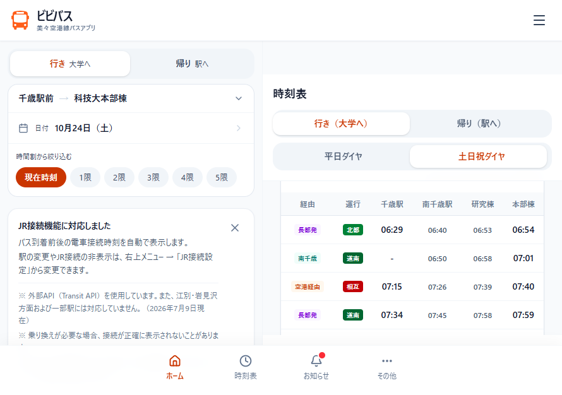Select the 平日ダイヤ schedule
The width and height of the screenshot is (562, 395).
click(x=343, y=156)
